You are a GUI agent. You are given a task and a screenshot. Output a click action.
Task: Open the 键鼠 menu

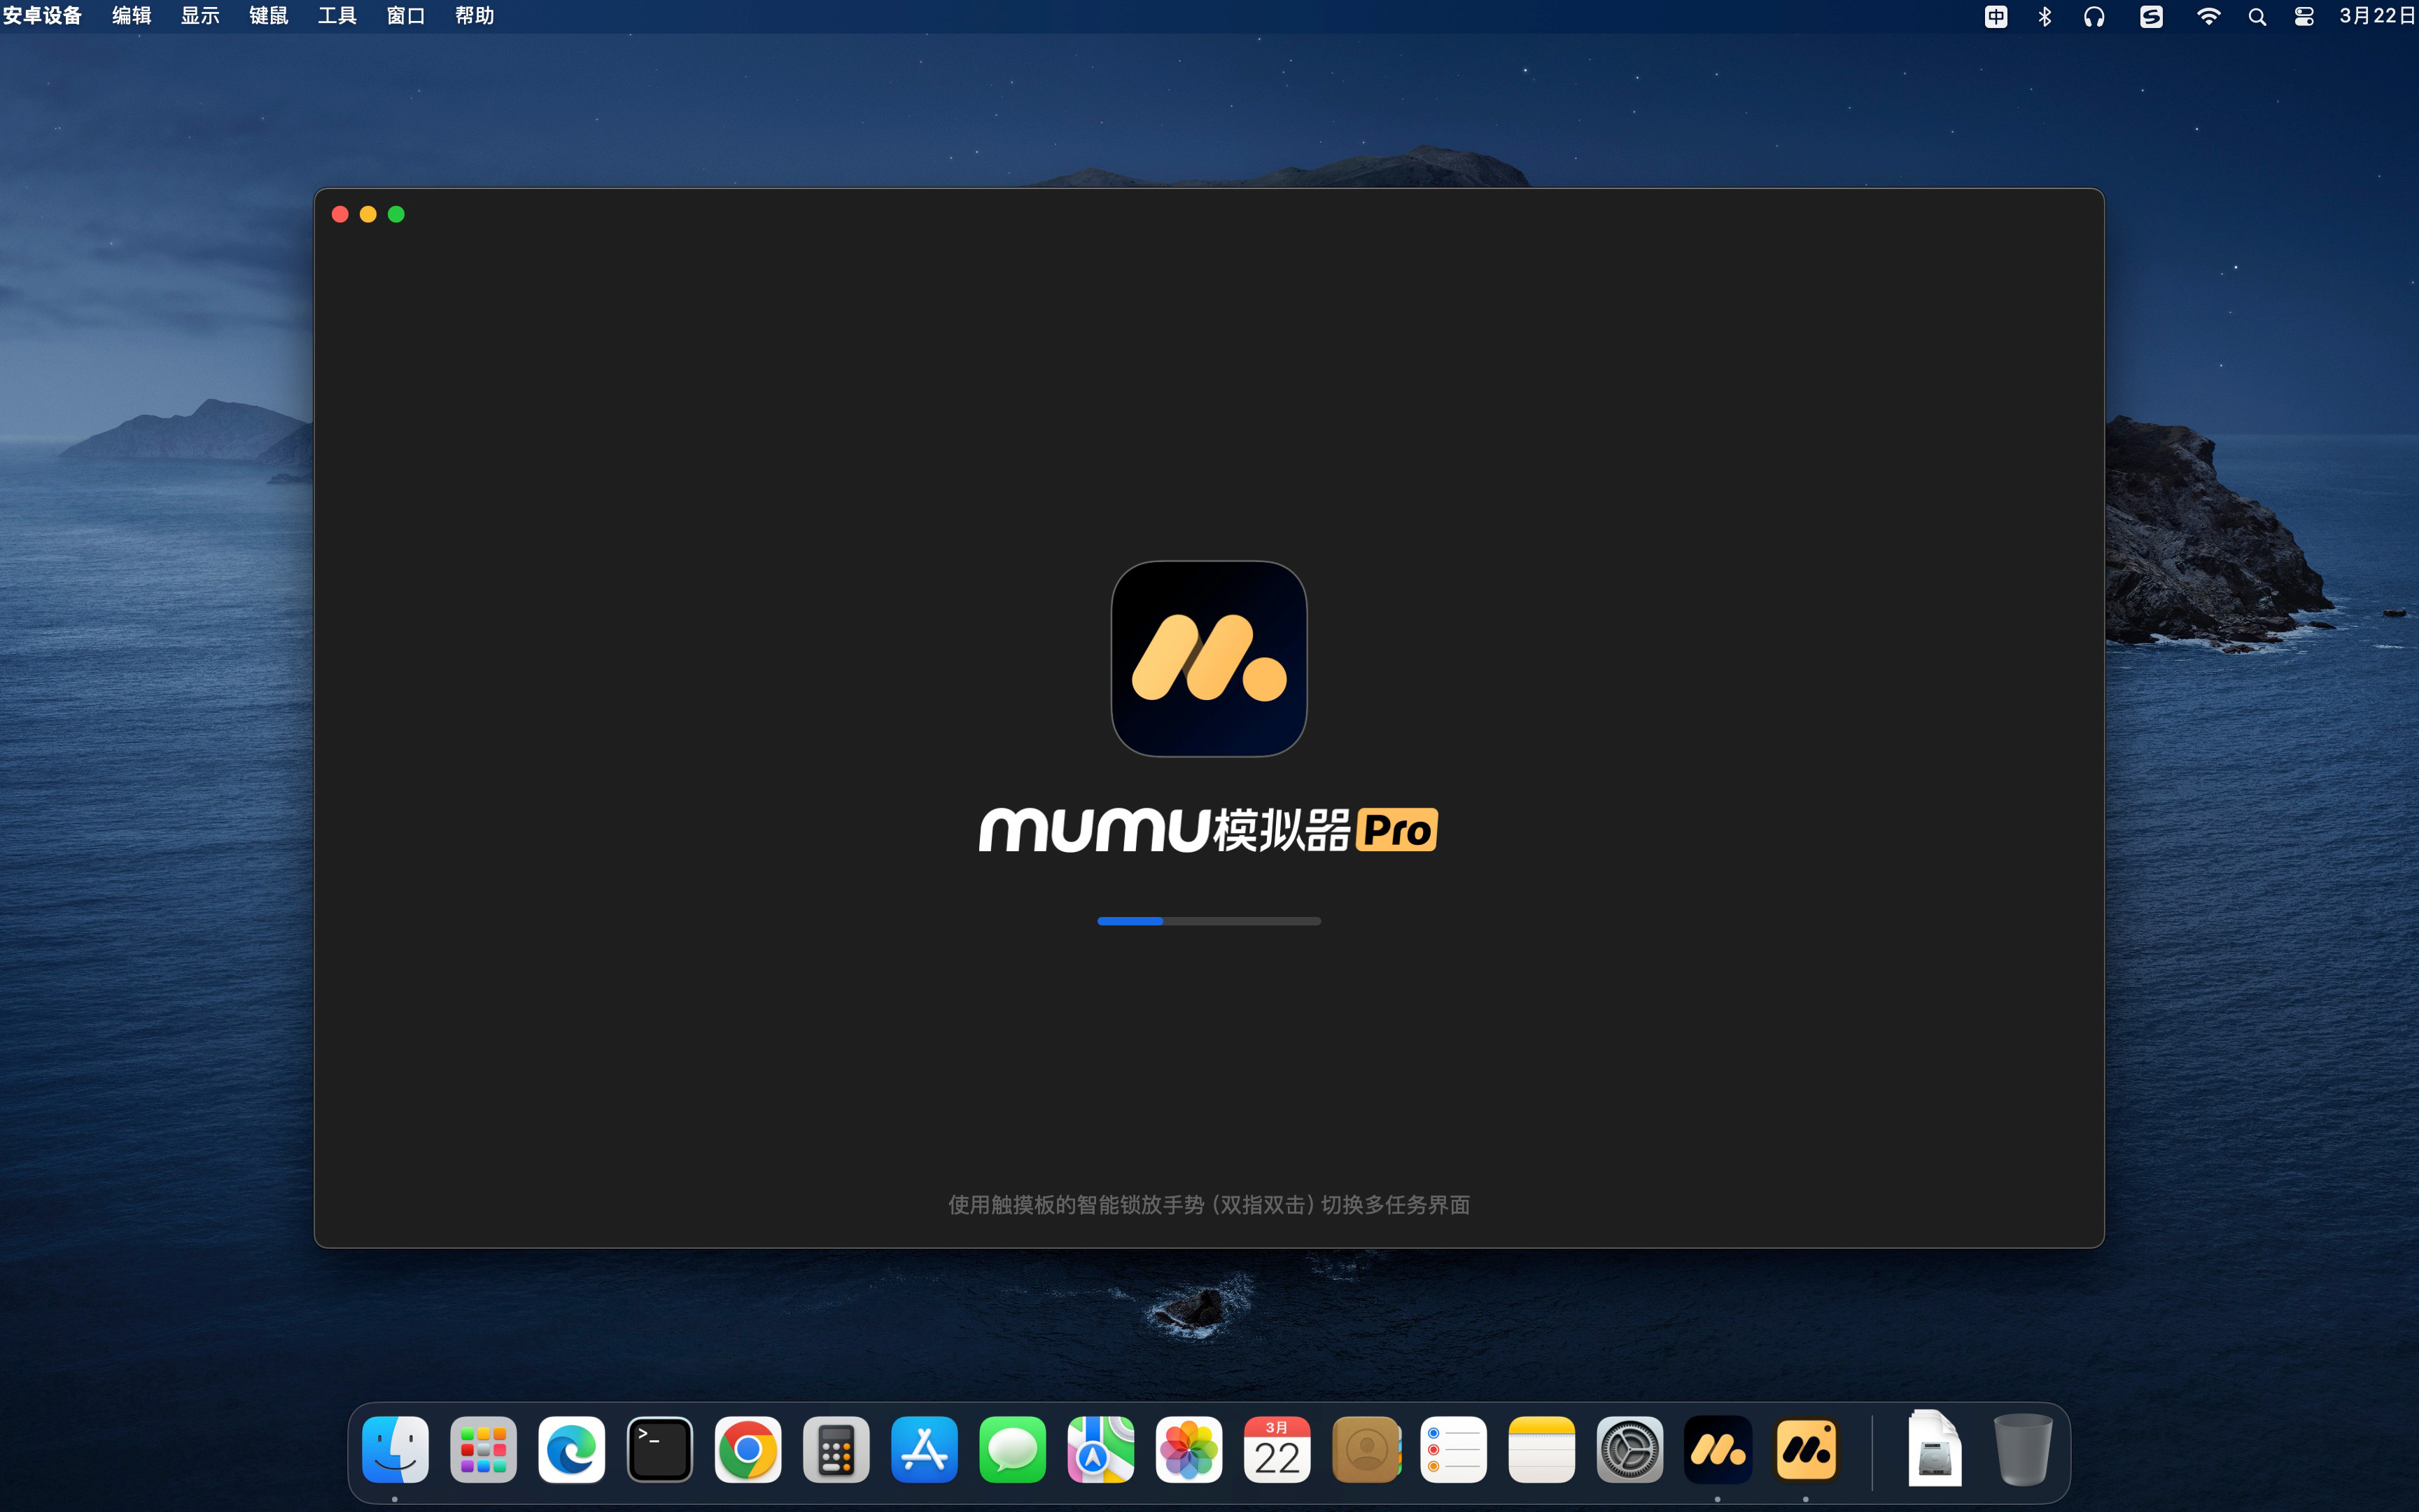click(269, 16)
